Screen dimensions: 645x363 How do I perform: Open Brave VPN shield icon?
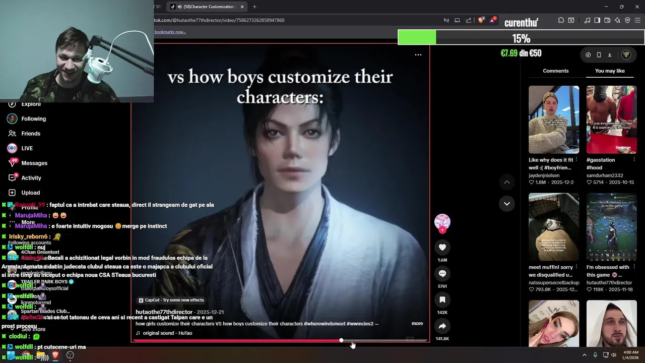click(x=627, y=20)
